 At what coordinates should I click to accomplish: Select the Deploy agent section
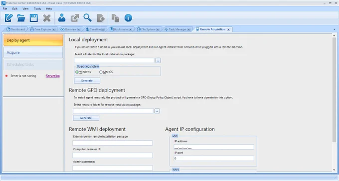pos(33,40)
